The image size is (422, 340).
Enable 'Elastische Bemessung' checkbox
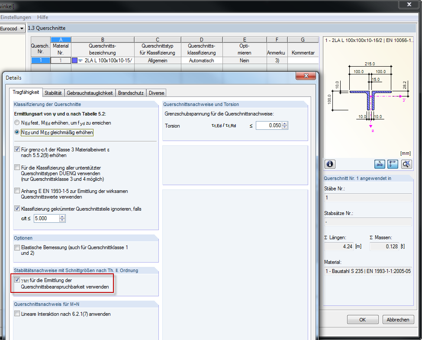17,247
